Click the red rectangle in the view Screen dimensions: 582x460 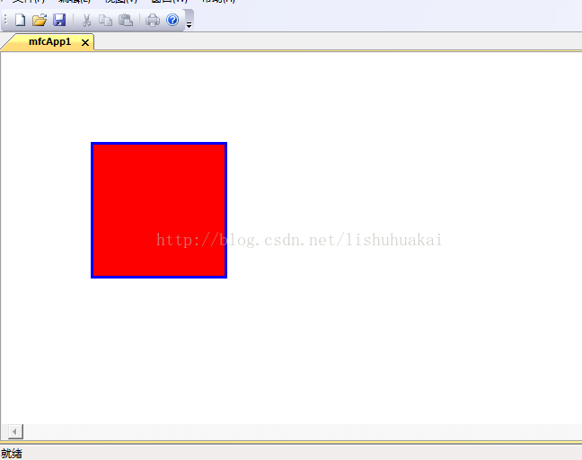pos(159,210)
